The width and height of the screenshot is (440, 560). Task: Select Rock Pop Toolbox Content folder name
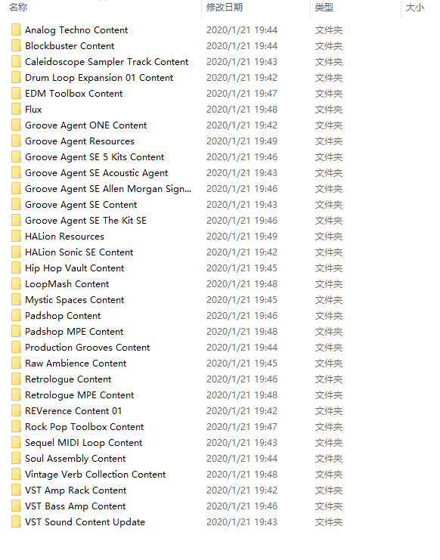[84, 427]
